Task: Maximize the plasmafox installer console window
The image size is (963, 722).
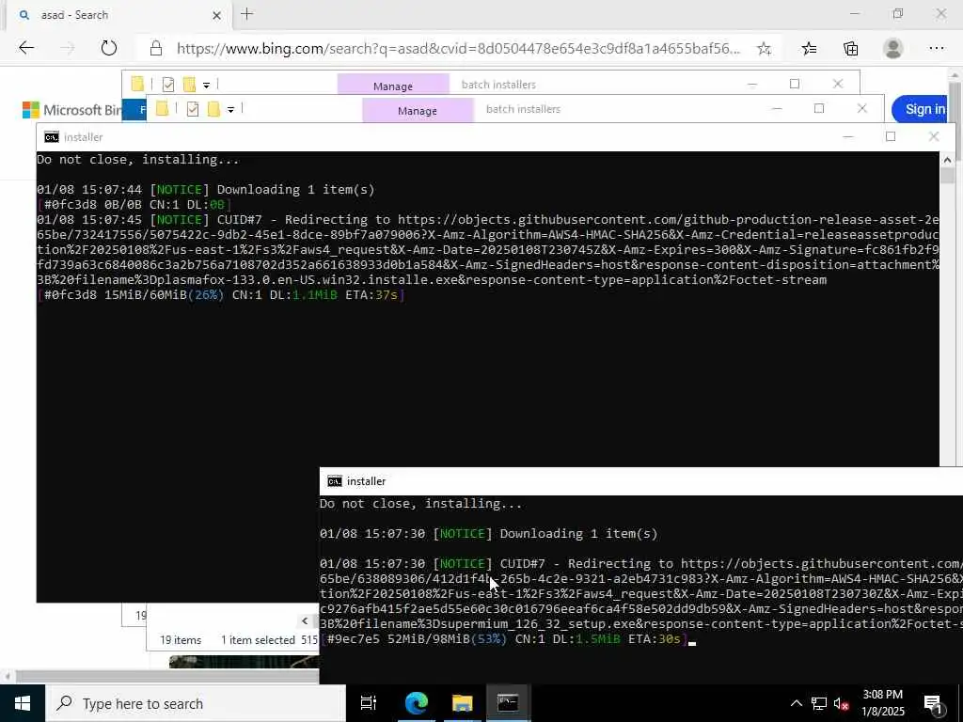Action: coord(891,137)
